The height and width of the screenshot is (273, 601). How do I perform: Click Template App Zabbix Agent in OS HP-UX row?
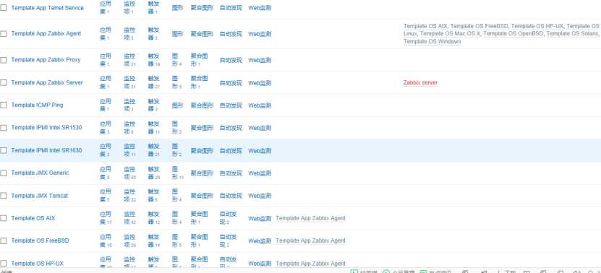pos(310,264)
